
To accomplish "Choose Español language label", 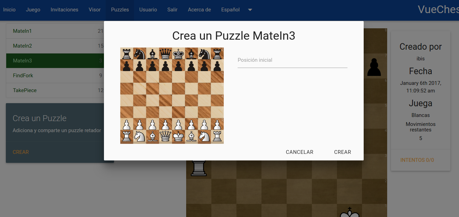I will click(230, 10).
